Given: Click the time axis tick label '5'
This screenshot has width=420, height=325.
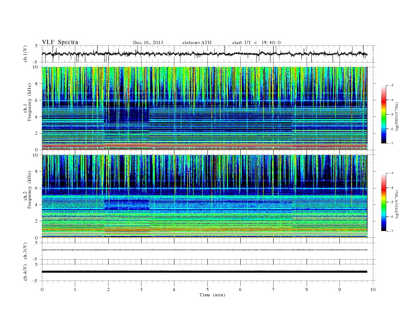Looking at the screenshot, I should [x=207, y=289].
